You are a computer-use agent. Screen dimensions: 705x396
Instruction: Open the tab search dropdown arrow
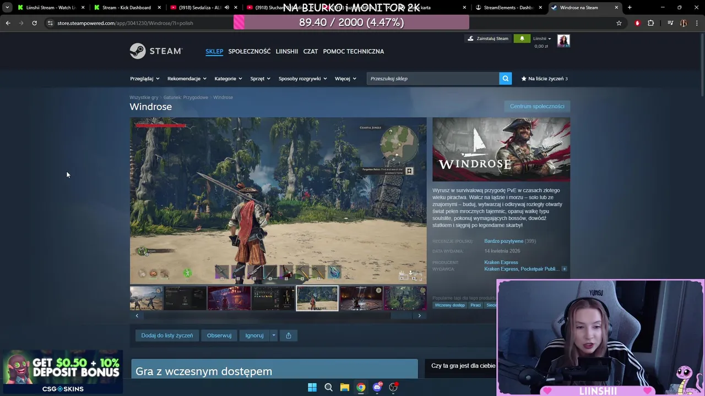click(x=7, y=8)
